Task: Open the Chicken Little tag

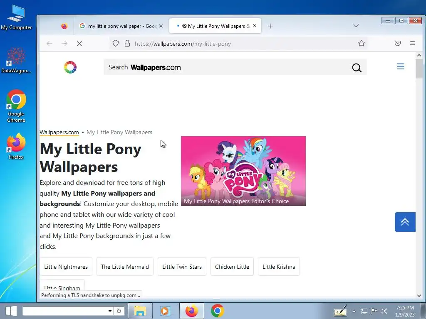Action: (232, 267)
